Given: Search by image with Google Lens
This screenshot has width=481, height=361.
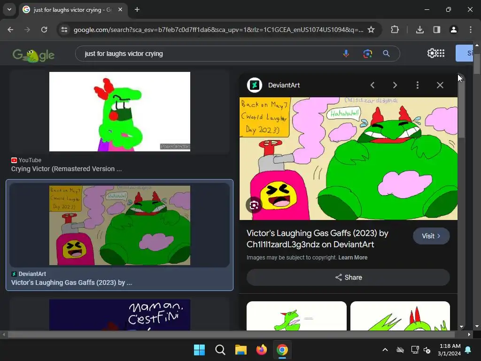Looking at the screenshot, I should click(367, 54).
